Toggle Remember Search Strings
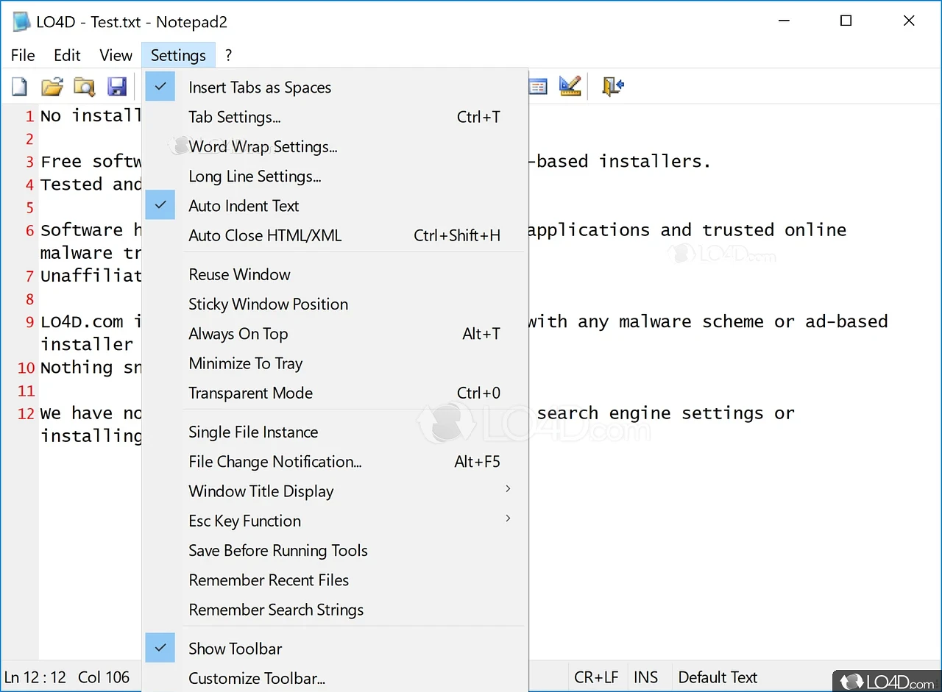Image resolution: width=942 pixels, height=692 pixels. 336,610
